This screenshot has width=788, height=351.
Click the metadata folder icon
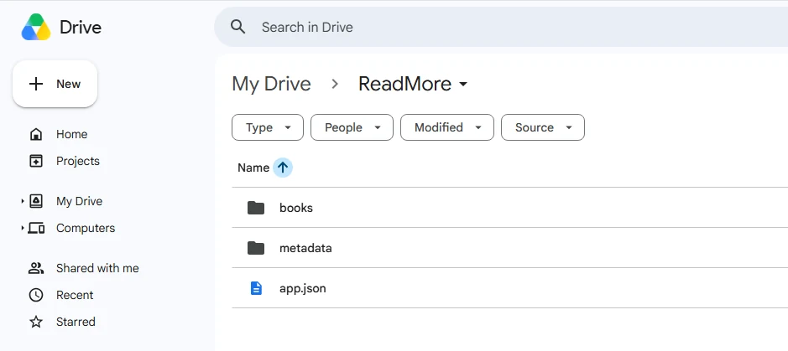[256, 248]
